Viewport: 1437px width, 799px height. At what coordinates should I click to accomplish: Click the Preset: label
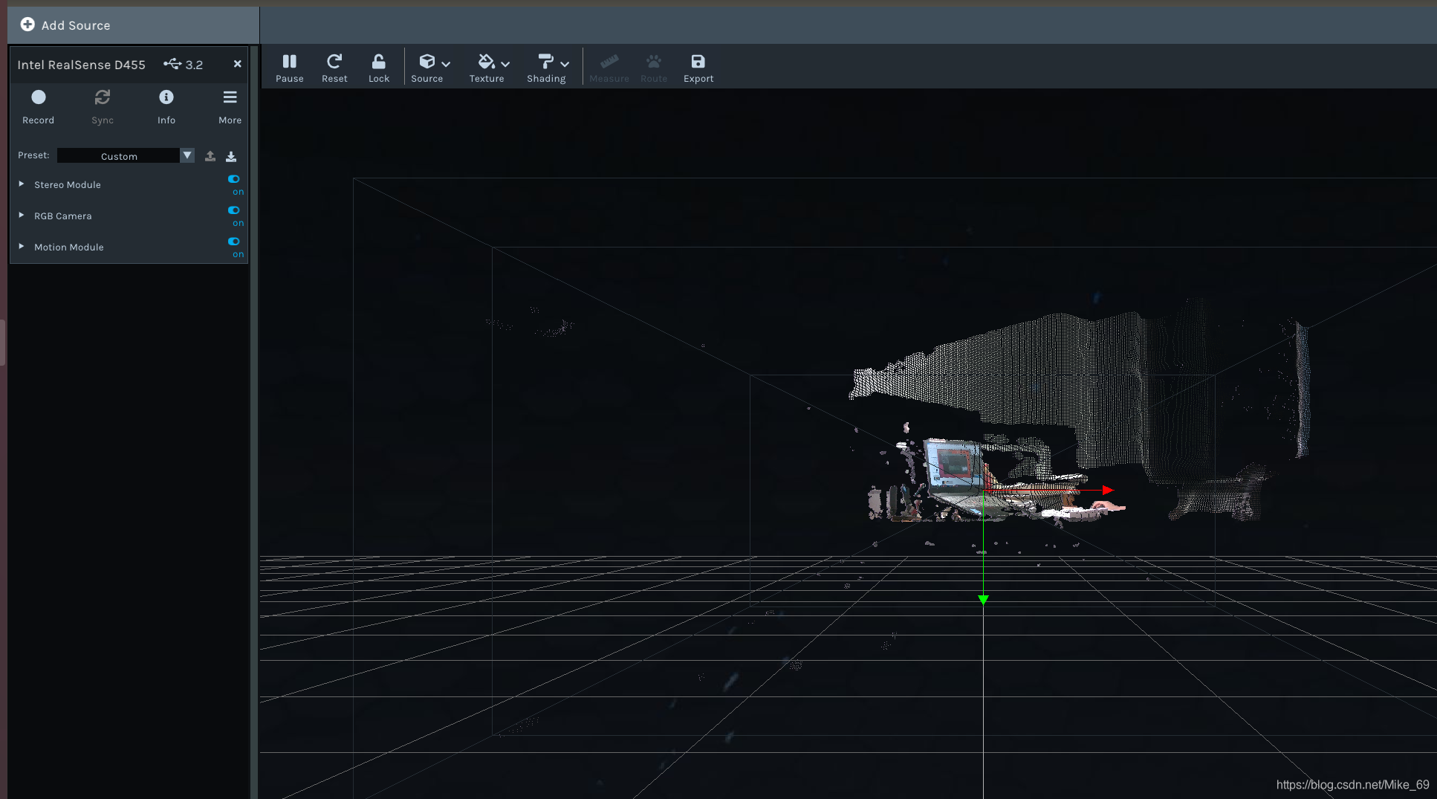click(x=33, y=155)
